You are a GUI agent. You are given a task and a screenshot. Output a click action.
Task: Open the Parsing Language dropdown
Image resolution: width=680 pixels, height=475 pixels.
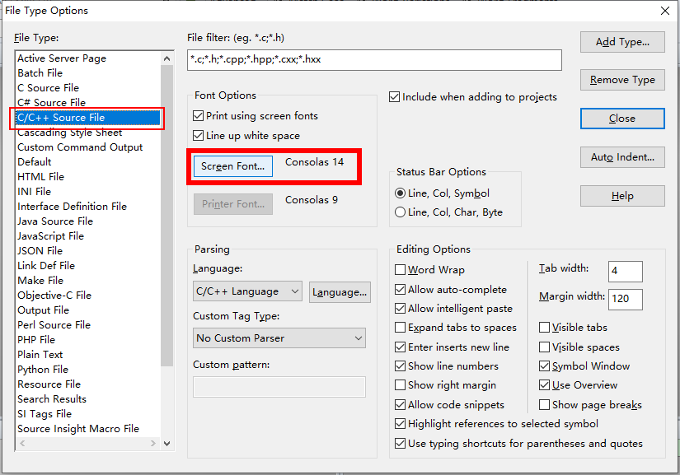pos(247,291)
